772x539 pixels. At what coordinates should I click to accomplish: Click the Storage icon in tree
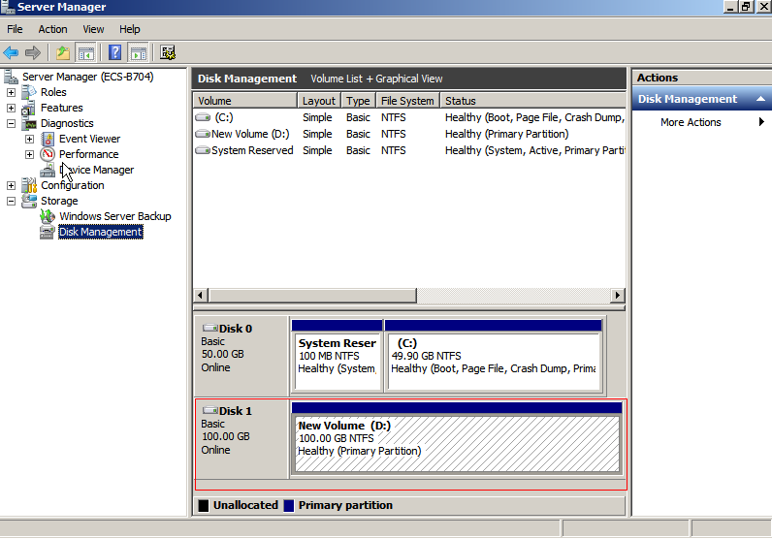(29, 201)
